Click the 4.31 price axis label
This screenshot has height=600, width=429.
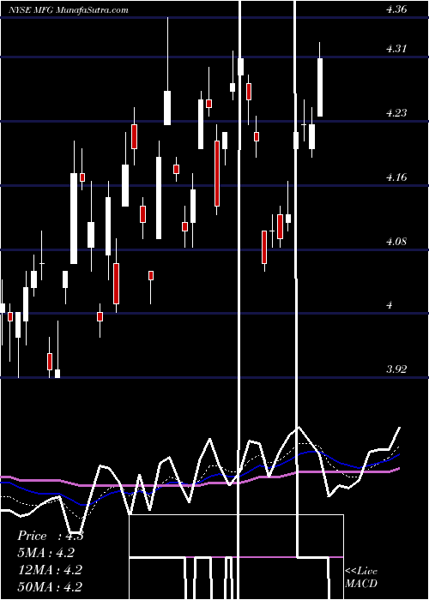point(396,49)
